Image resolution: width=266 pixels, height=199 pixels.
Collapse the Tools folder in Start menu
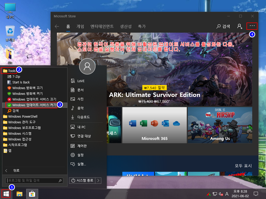point(10,71)
